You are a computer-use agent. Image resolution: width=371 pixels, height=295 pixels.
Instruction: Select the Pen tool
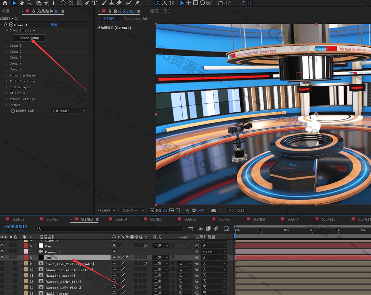point(87,3)
